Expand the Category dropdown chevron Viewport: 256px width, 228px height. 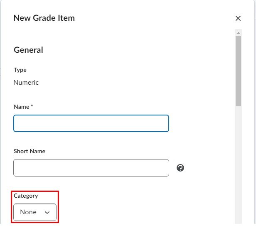coord(47,212)
